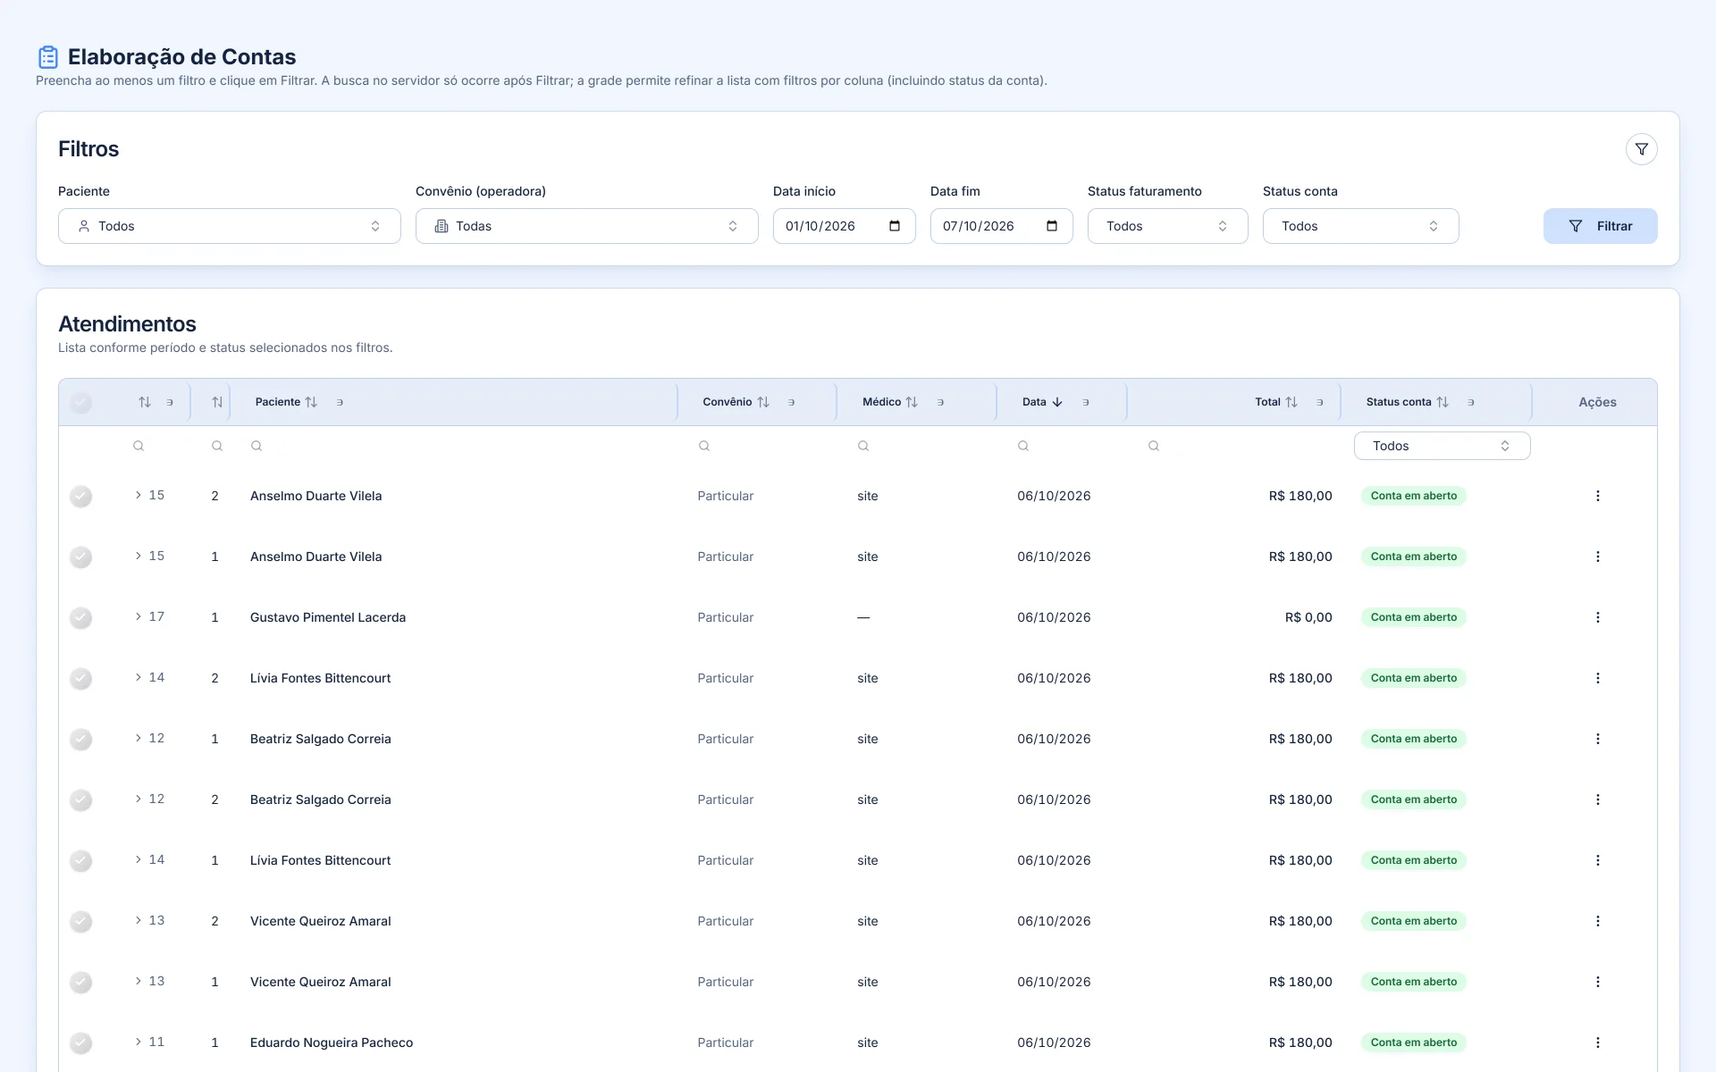The image size is (1716, 1072).
Task: Click the search icon under Convênio column
Action: pyautogui.click(x=704, y=446)
